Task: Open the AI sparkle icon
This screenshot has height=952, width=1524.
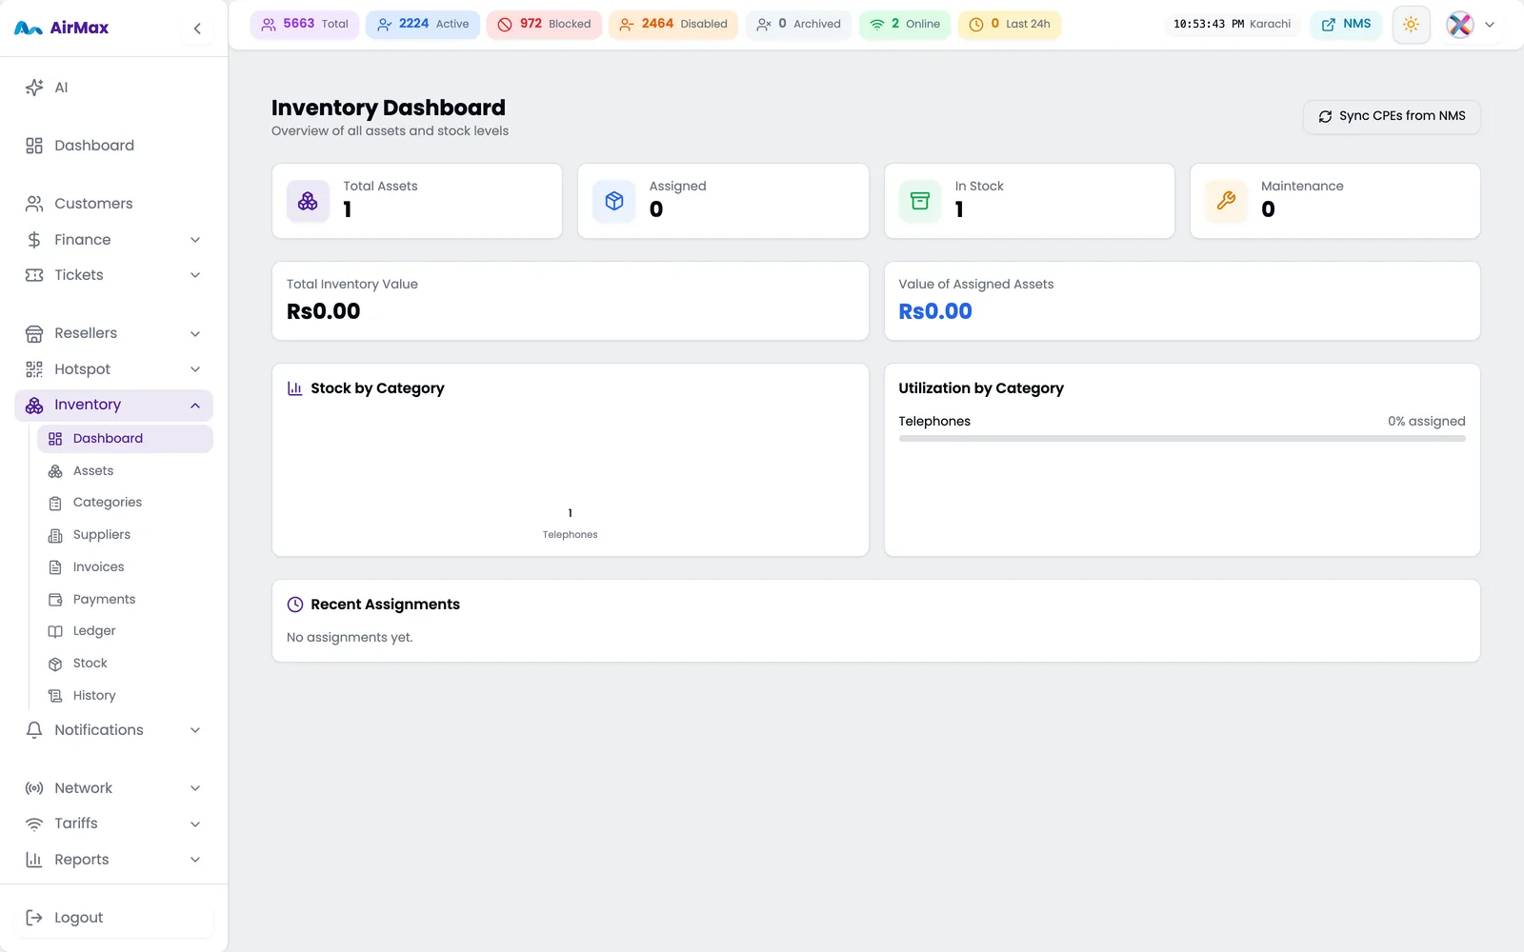Action: coord(34,88)
